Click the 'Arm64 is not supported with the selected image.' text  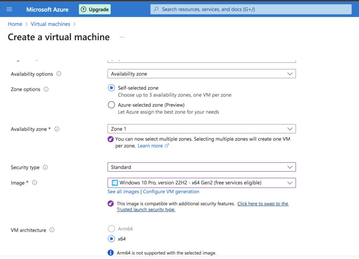(x=167, y=253)
